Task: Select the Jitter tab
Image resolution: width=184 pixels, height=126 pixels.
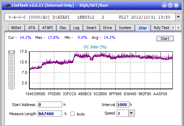Action: (143, 28)
